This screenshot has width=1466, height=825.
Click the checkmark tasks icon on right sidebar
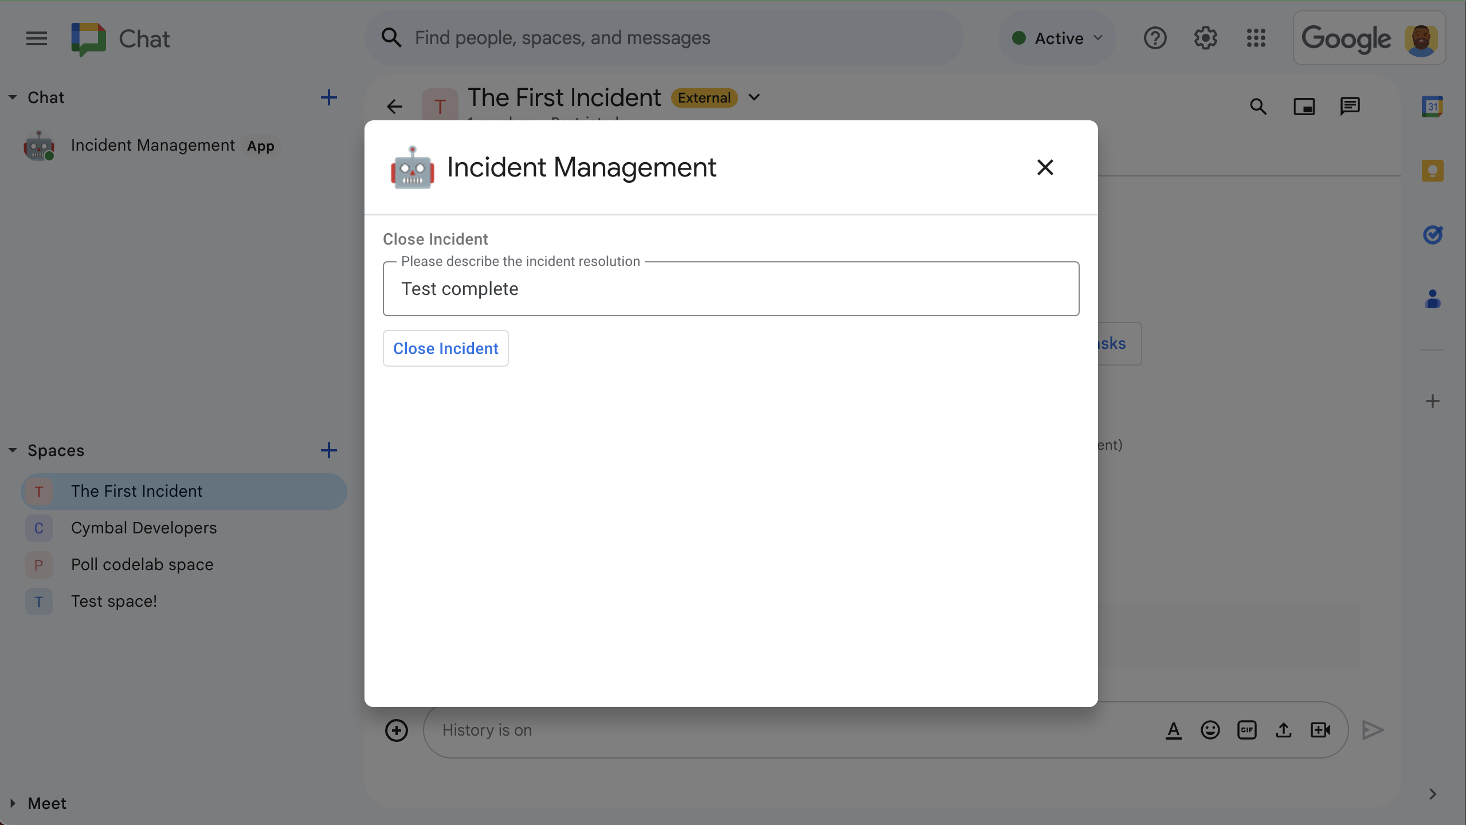[x=1432, y=233]
